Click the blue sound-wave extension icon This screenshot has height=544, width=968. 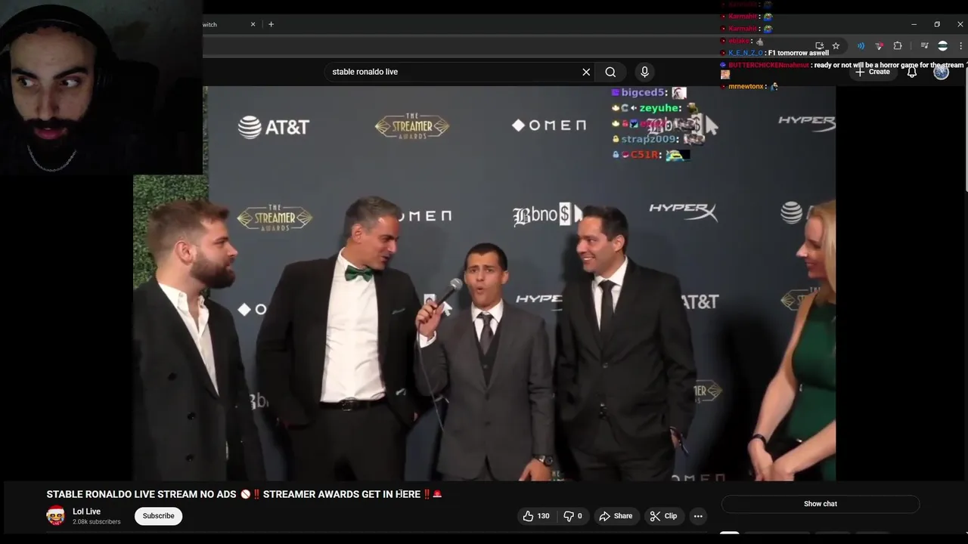click(x=861, y=46)
